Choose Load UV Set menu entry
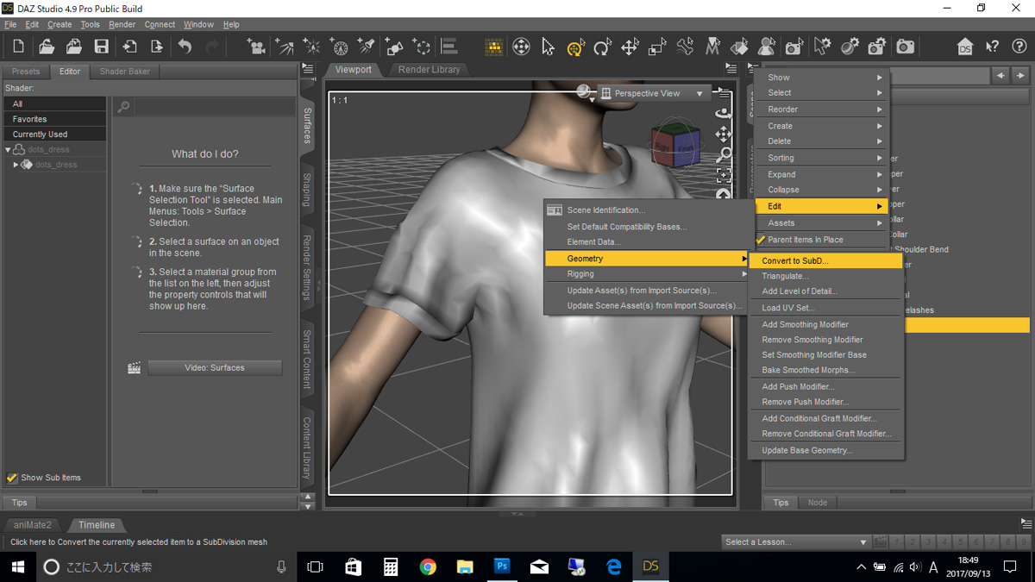The width and height of the screenshot is (1035, 582). (x=825, y=308)
